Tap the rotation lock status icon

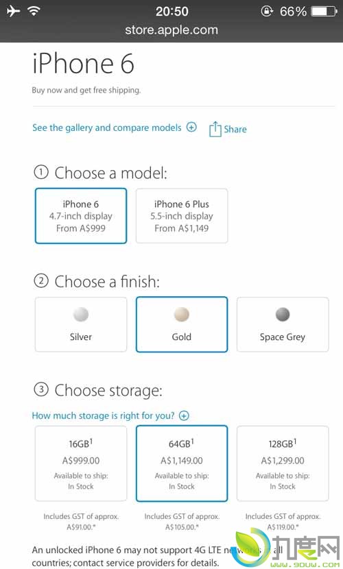(267, 11)
